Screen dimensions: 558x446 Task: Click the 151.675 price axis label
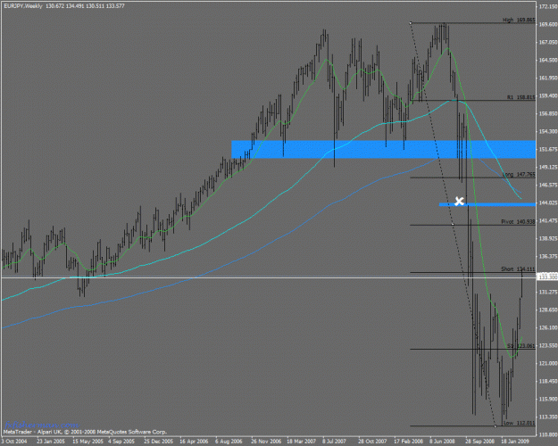click(548, 149)
